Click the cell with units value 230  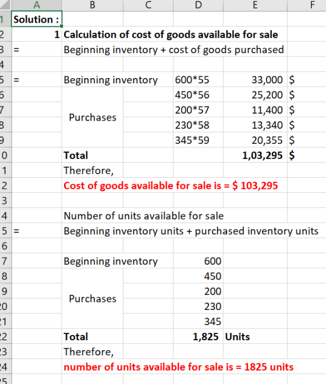coord(199,307)
